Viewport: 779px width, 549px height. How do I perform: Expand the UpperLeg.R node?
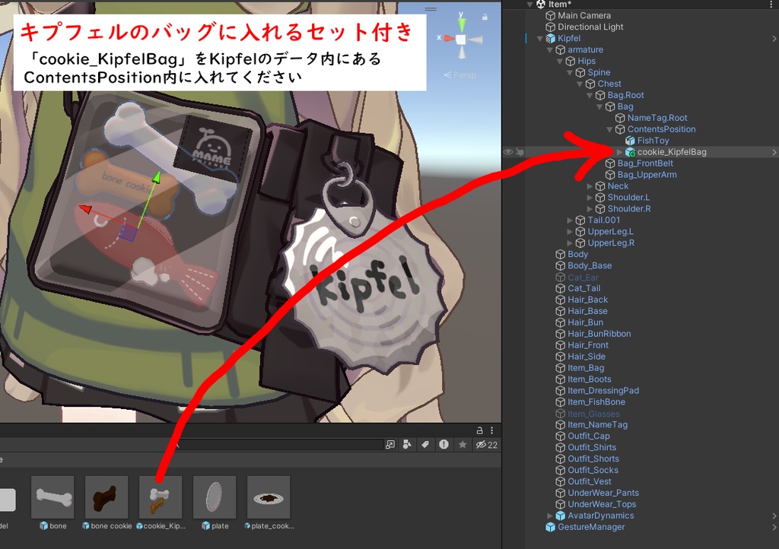click(x=569, y=243)
